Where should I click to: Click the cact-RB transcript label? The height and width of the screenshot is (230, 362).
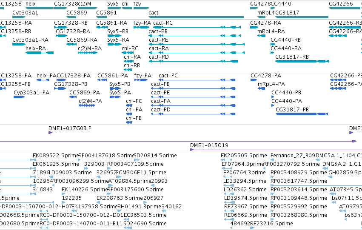[158, 31]
